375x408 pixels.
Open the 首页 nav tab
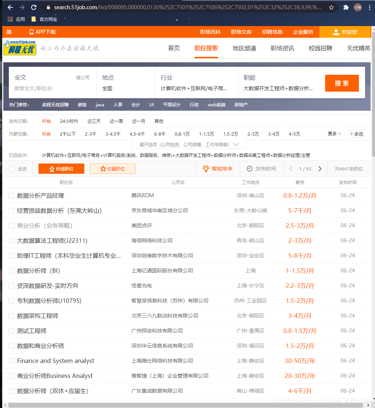pyautogui.click(x=174, y=48)
